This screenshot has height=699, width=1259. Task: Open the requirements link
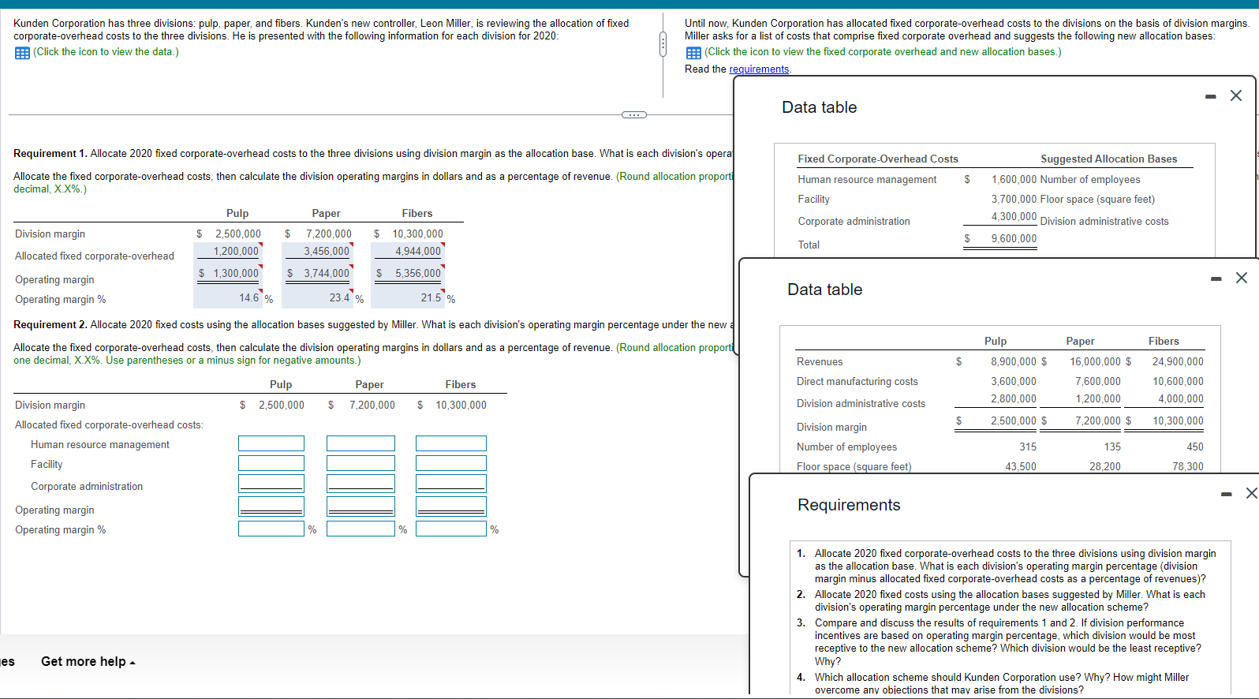(x=759, y=69)
